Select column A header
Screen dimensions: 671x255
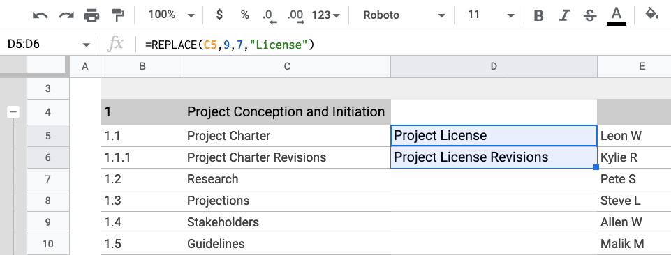pyautogui.click(x=85, y=66)
